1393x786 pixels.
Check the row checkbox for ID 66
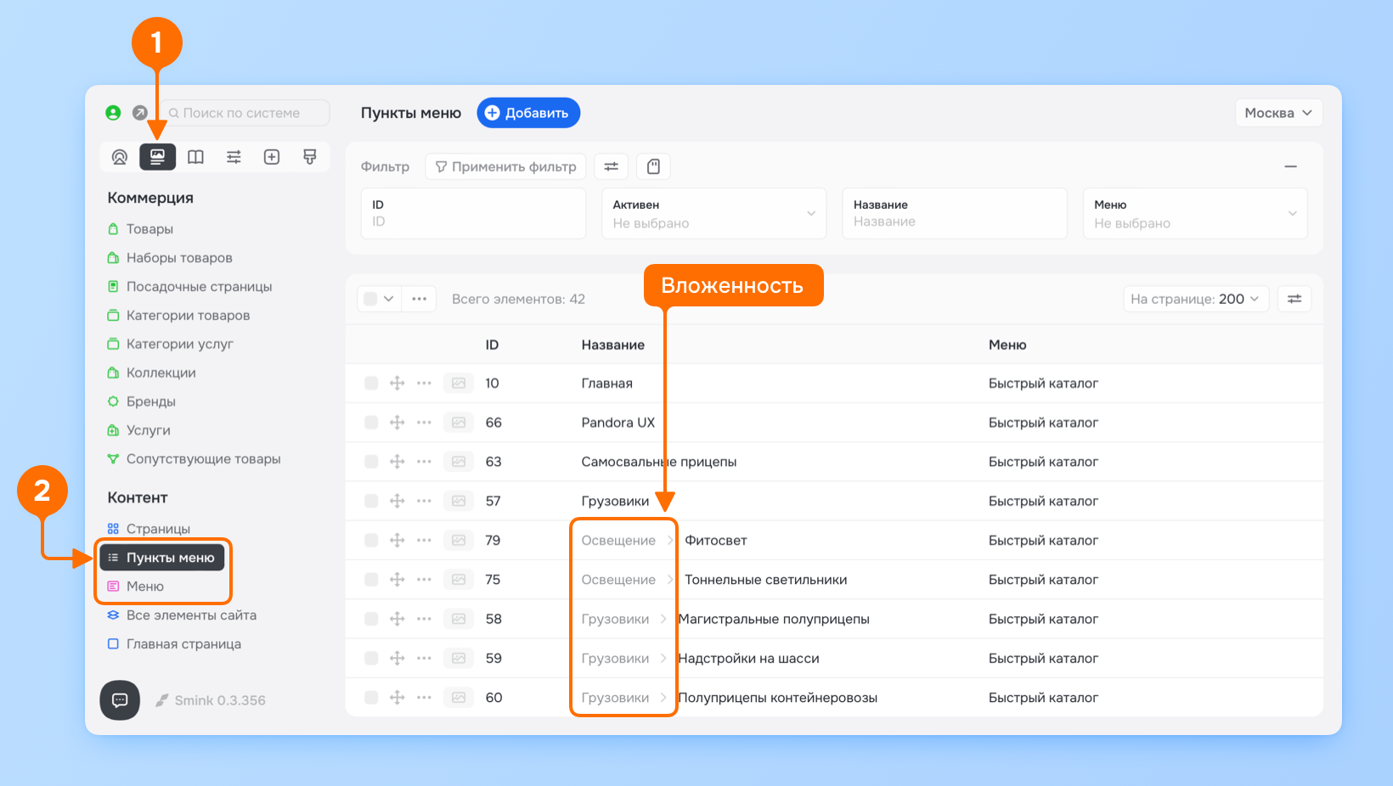click(371, 423)
